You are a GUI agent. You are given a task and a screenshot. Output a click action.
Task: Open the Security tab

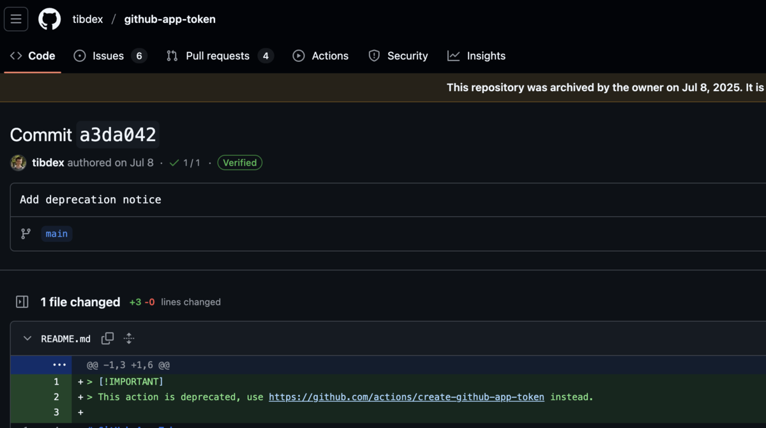pyautogui.click(x=398, y=56)
